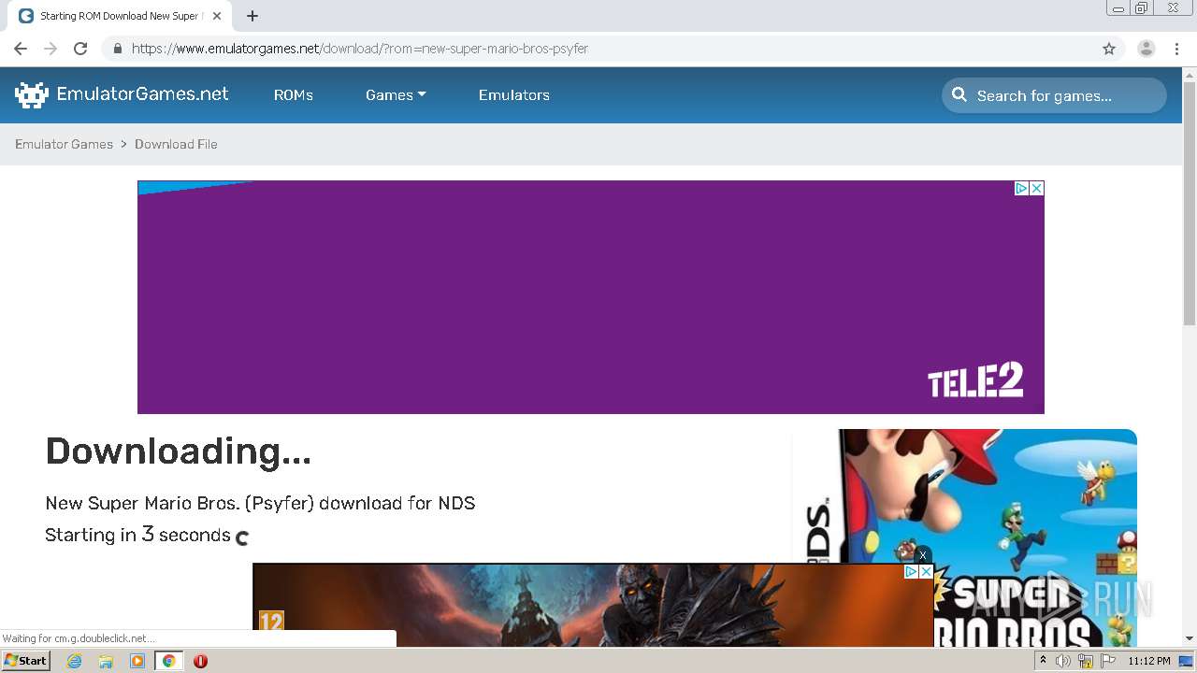This screenshot has width=1197, height=673.
Task: Select Chrome on the taskbar
Action: pyautogui.click(x=168, y=661)
